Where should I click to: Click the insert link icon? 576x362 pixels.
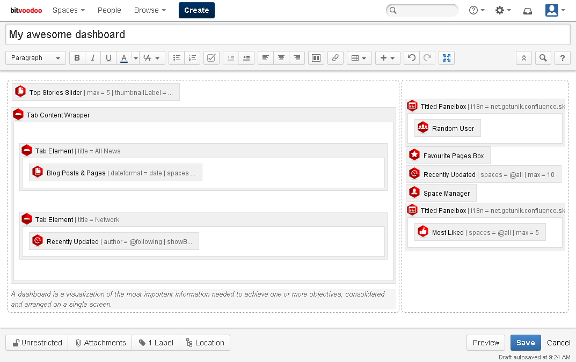click(x=335, y=58)
